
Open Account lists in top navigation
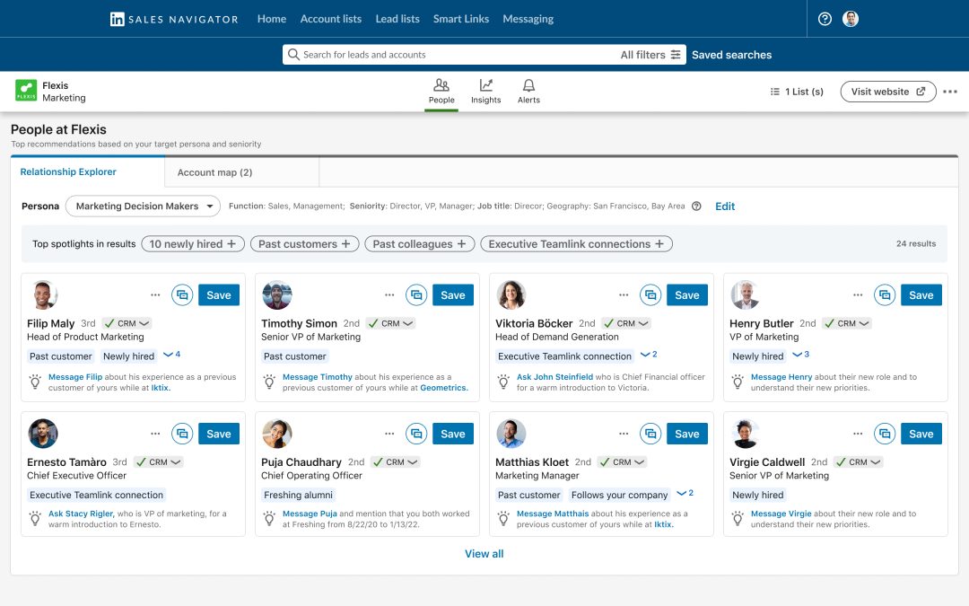coord(330,19)
